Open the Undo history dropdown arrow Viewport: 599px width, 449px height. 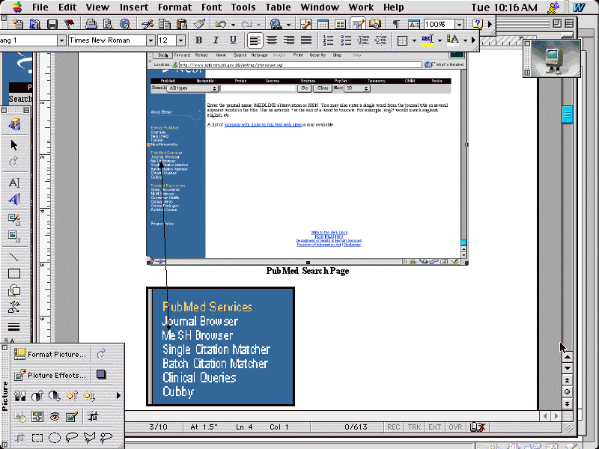(x=233, y=25)
